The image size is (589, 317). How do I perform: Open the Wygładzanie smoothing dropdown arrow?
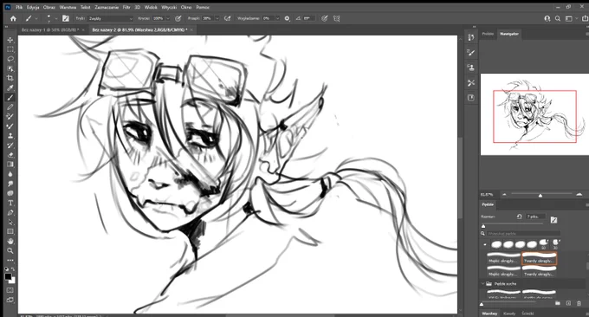tap(277, 18)
